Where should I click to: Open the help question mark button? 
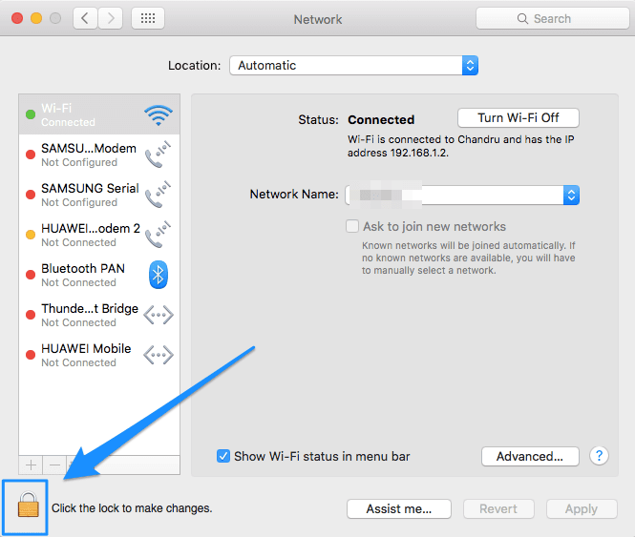599,456
